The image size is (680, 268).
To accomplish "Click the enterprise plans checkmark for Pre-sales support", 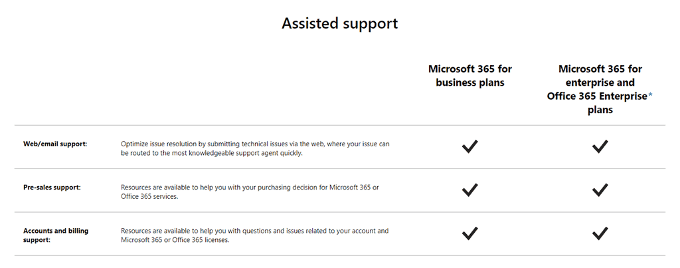I will (x=600, y=190).
